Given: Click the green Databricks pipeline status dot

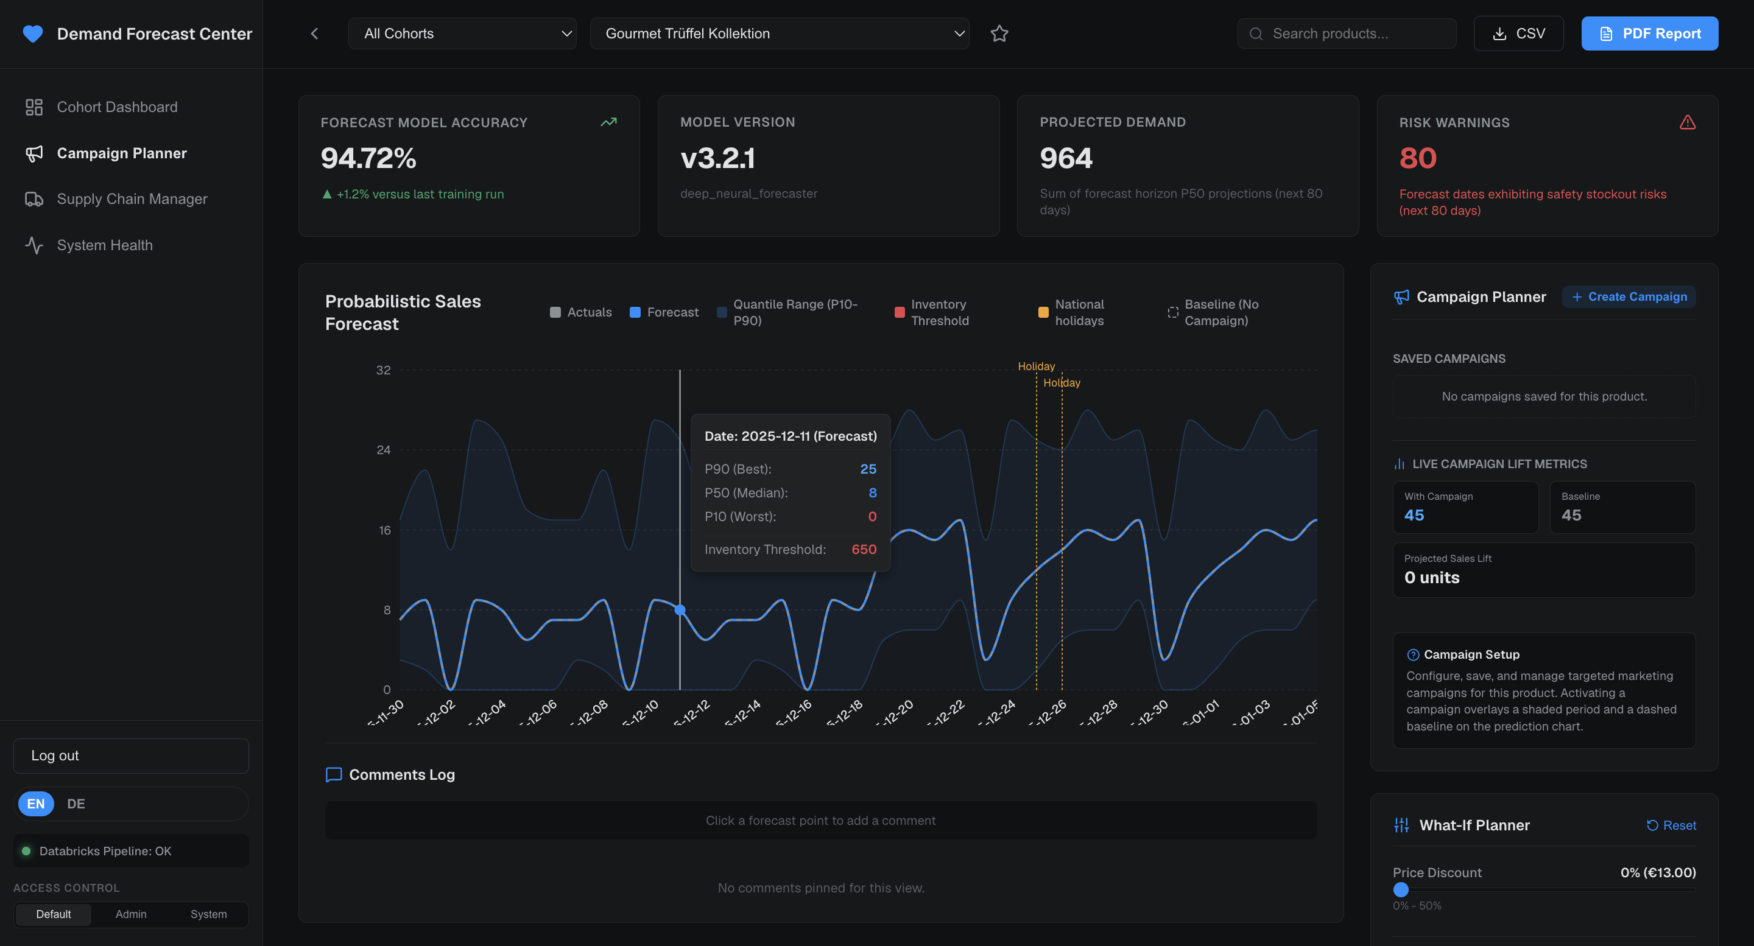Looking at the screenshot, I should 26,850.
